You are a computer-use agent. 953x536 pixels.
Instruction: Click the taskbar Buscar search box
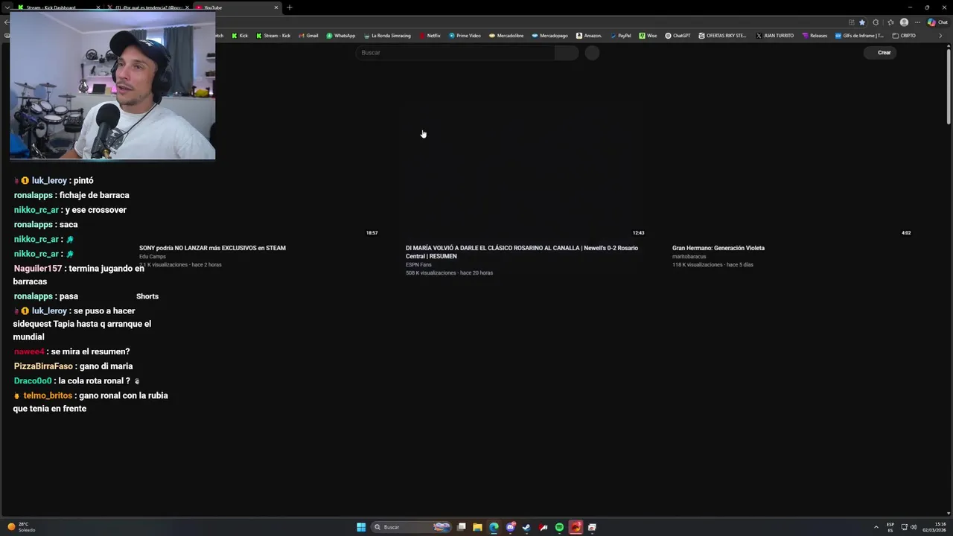[x=412, y=527]
